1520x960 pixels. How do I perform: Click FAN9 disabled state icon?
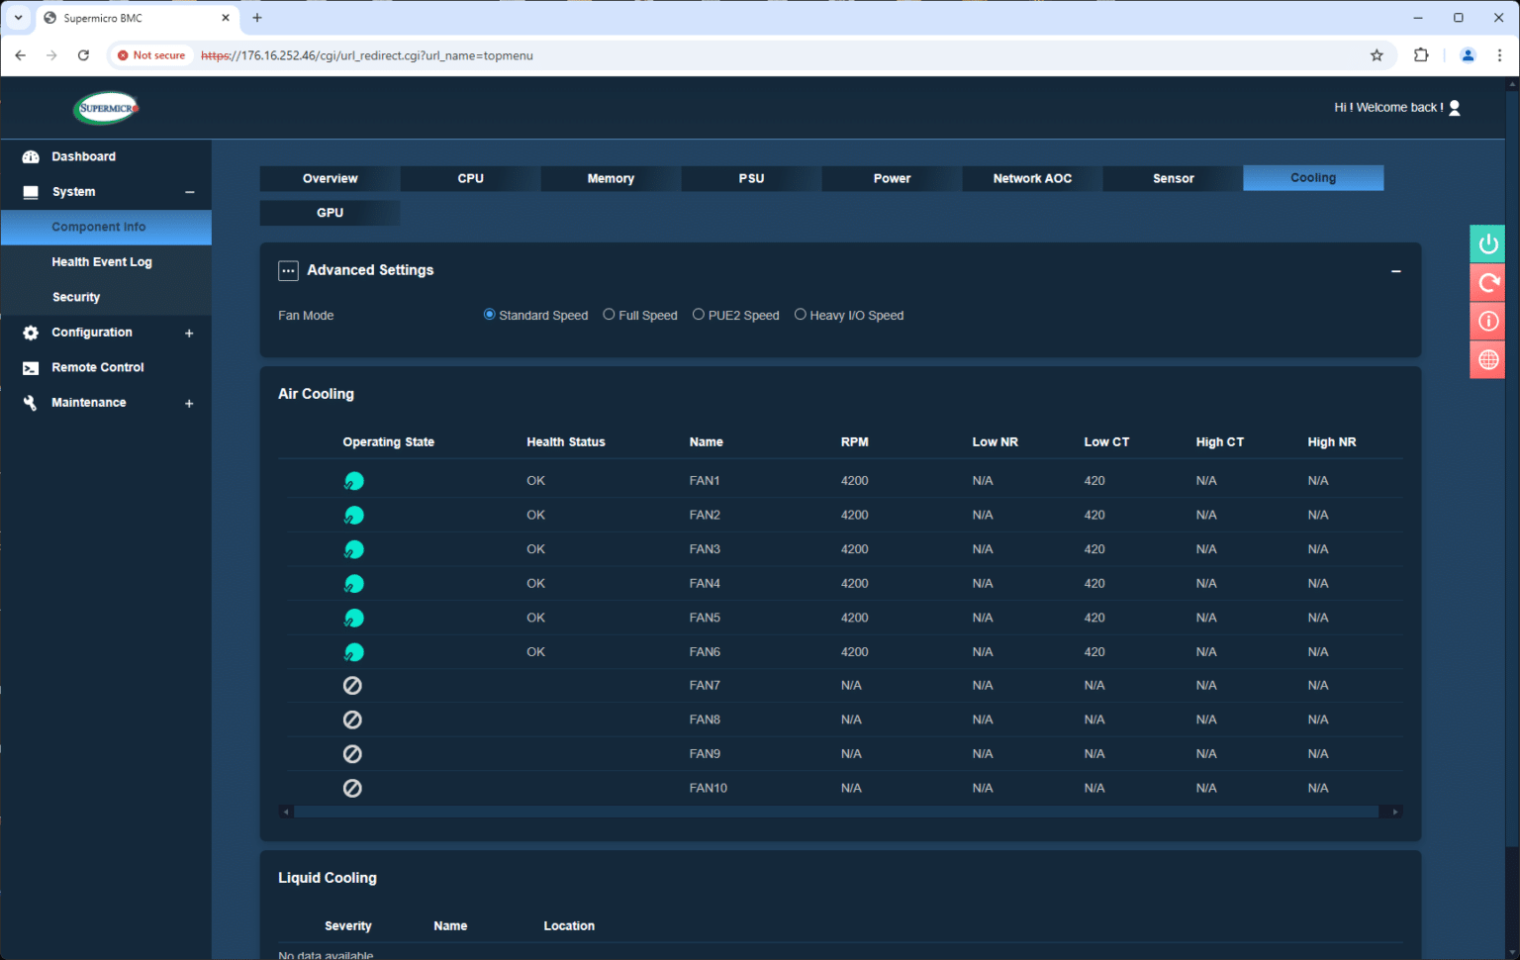[x=352, y=754]
